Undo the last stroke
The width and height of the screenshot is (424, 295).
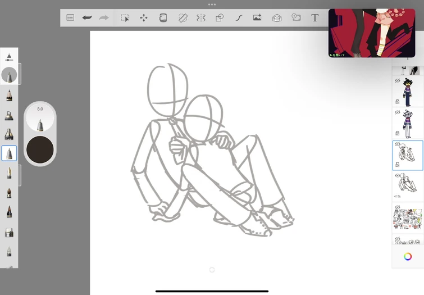point(87,18)
